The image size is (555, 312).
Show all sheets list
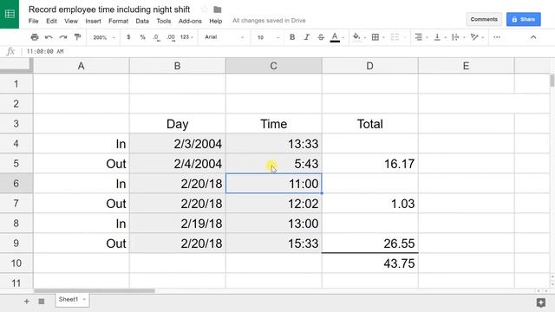click(x=42, y=302)
